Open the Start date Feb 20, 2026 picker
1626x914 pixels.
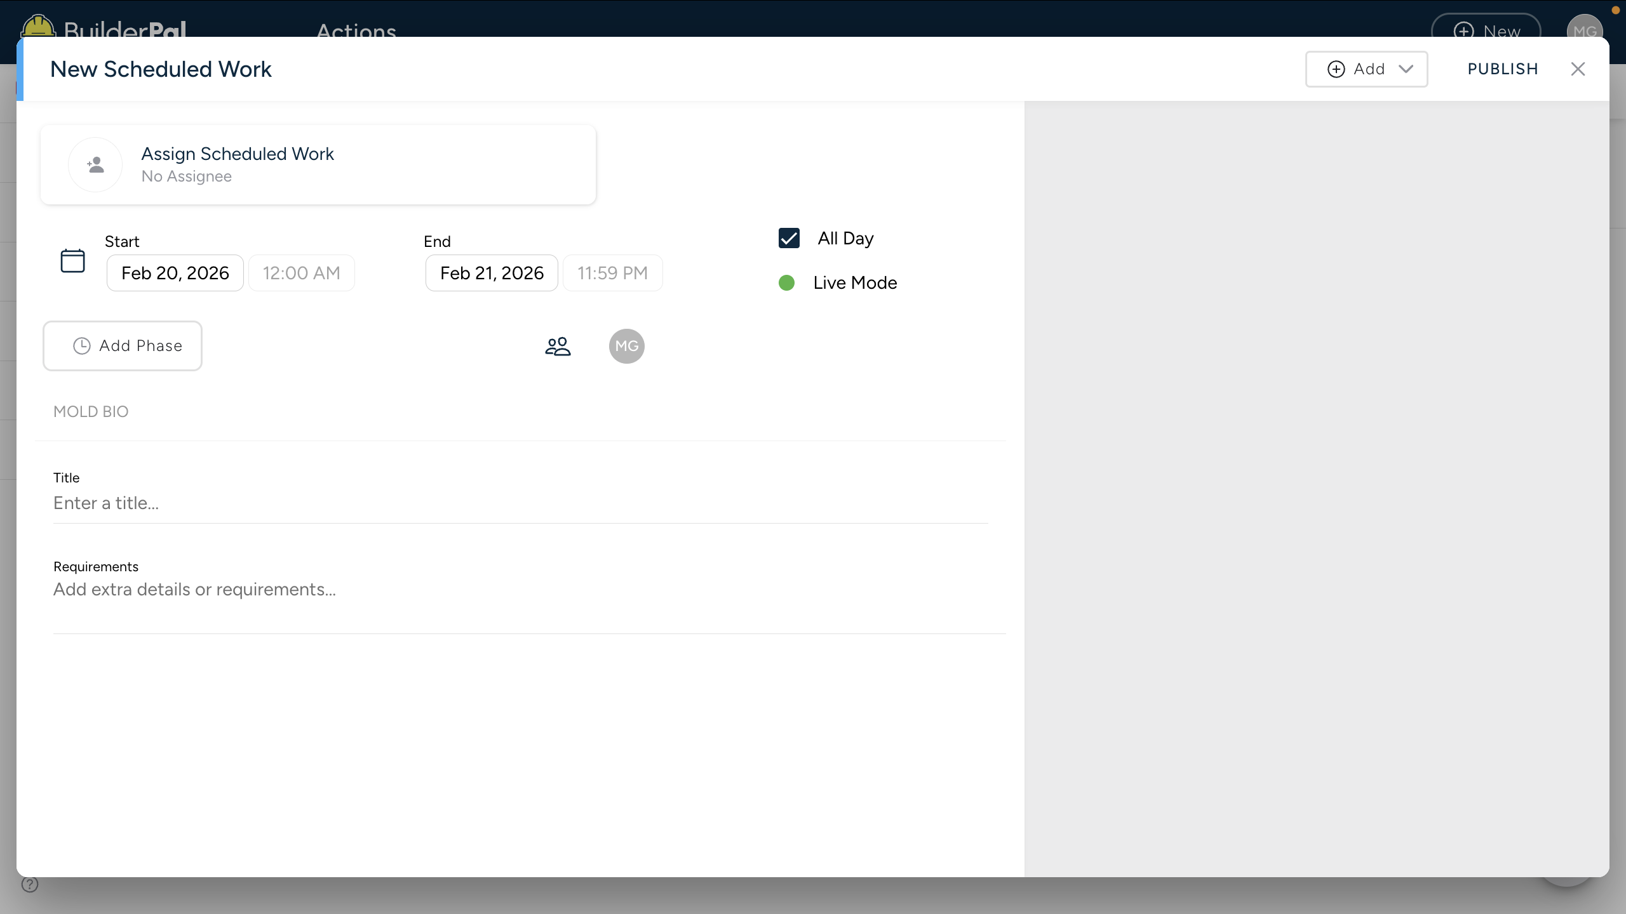(x=175, y=273)
